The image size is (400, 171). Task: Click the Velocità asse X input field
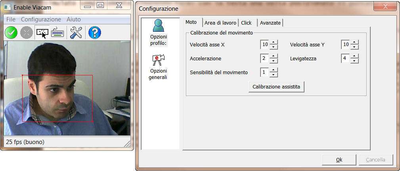(x=265, y=45)
